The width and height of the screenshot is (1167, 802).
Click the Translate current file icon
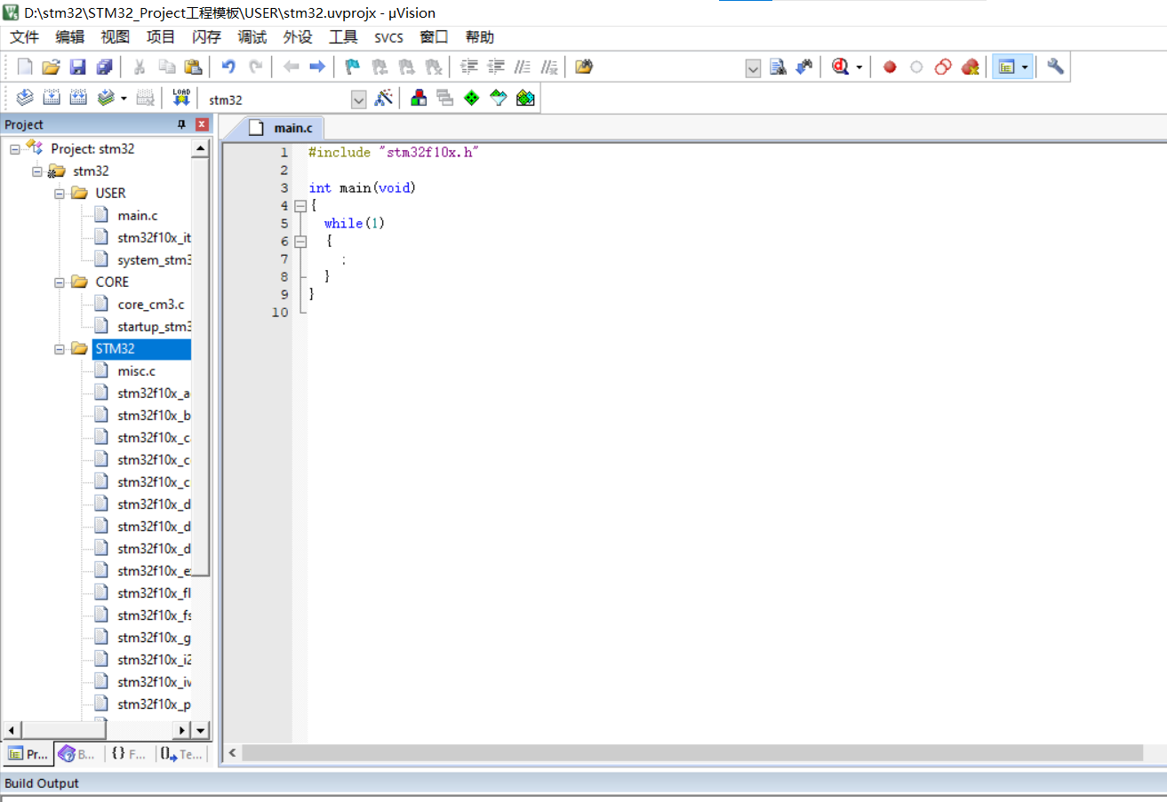(25, 98)
